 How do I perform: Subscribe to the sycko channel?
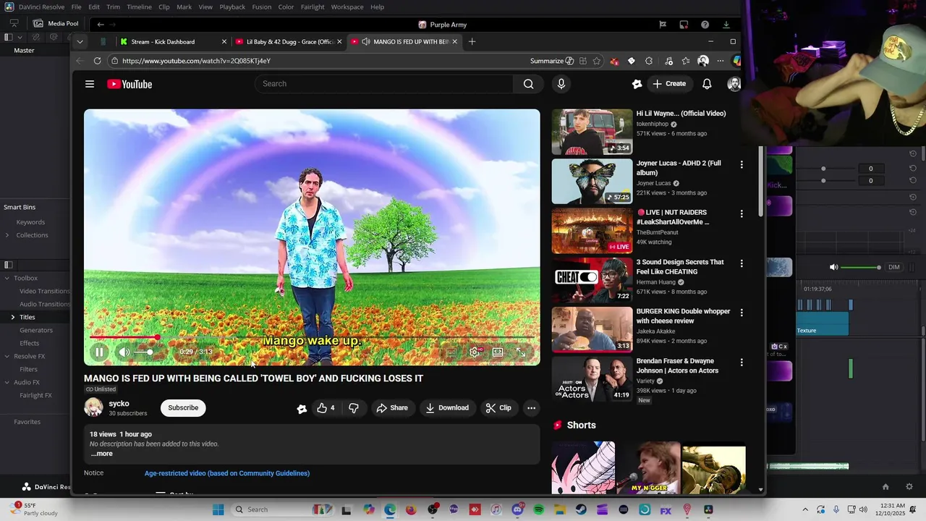tap(183, 408)
